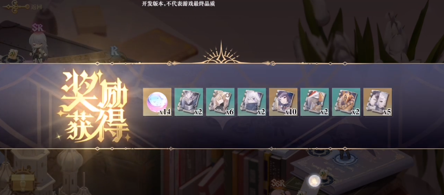Tap the twin-face gray fragment x5
Screen dimensions: 444x195
click(378, 102)
